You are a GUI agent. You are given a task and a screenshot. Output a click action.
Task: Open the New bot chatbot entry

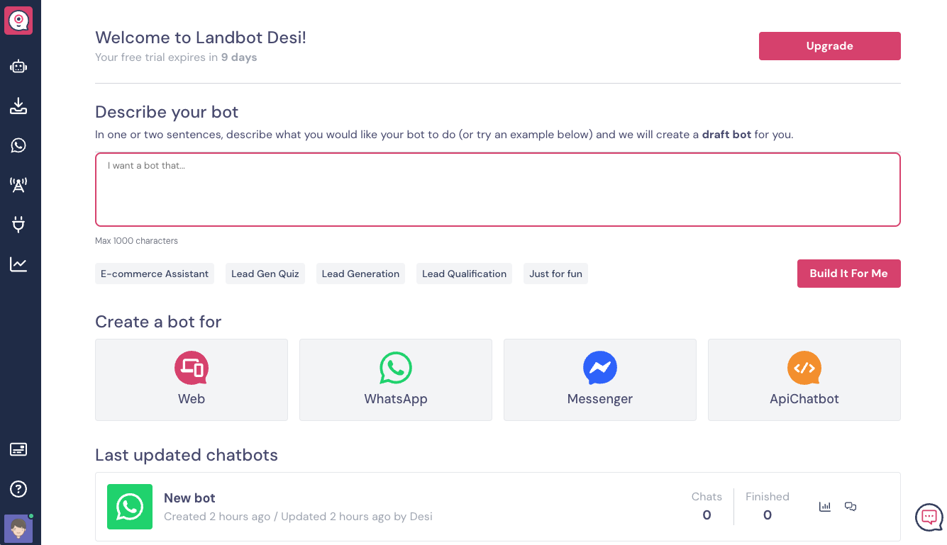190,498
